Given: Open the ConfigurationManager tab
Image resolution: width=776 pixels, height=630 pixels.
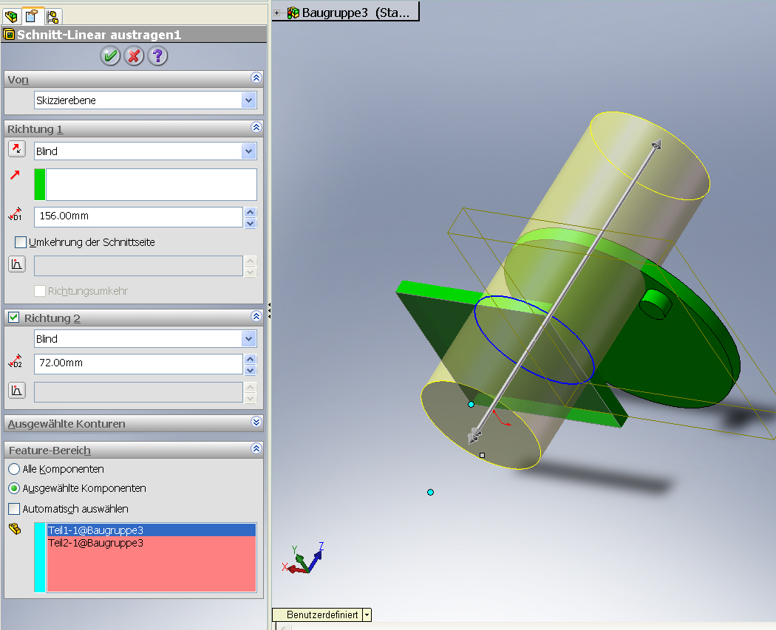Looking at the screenshot, I should 52,16.
